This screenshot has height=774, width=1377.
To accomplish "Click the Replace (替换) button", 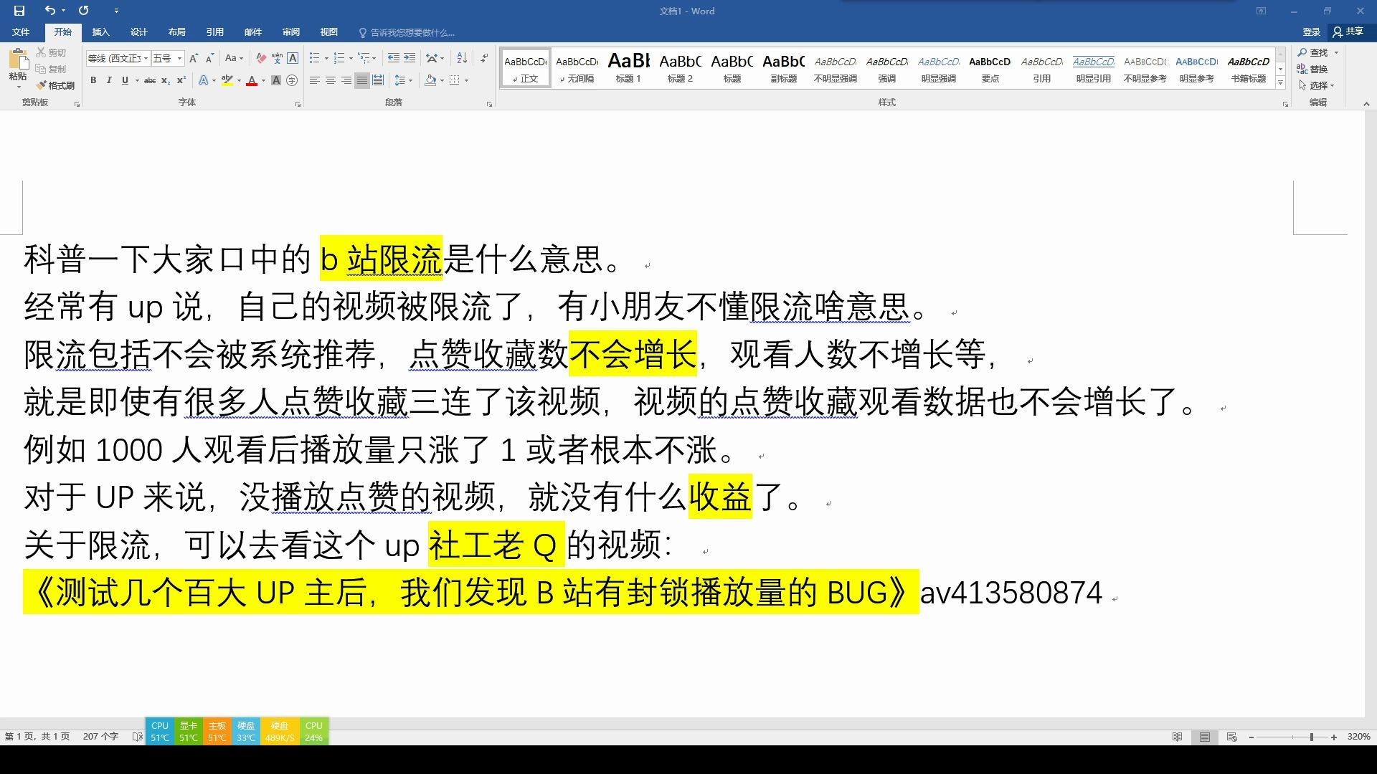I will pyautogui.click(x=1312, y=69).
